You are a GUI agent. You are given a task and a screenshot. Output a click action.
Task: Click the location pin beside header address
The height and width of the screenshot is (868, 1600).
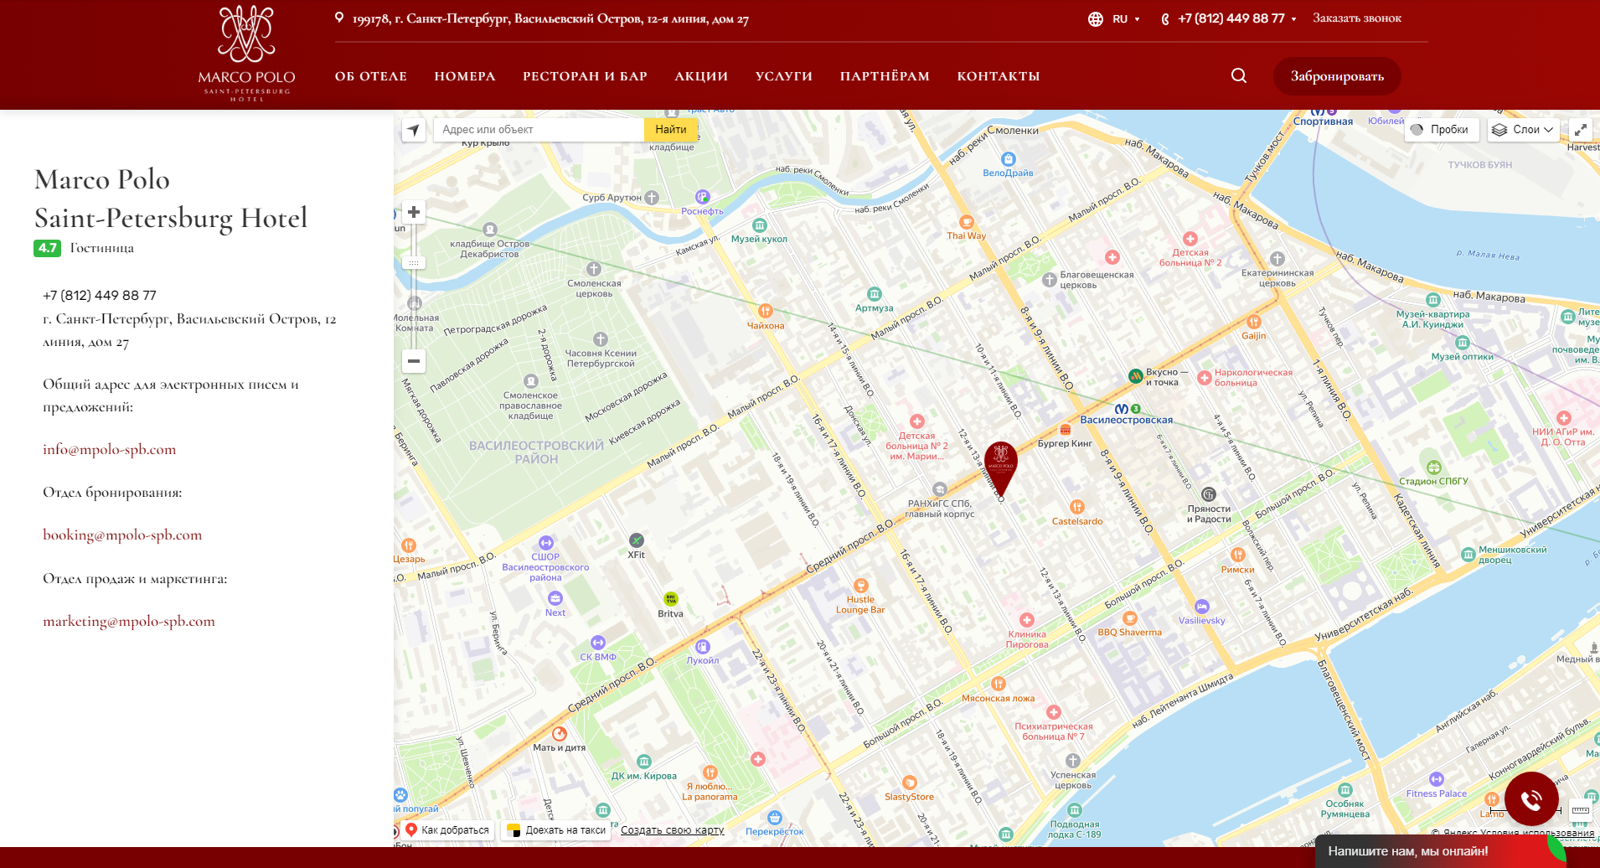click(339, 18)
